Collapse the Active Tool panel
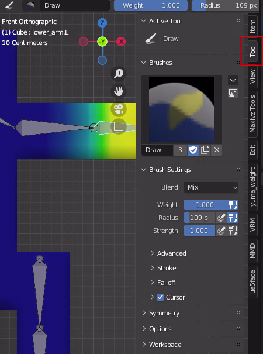 pos(143,21)
